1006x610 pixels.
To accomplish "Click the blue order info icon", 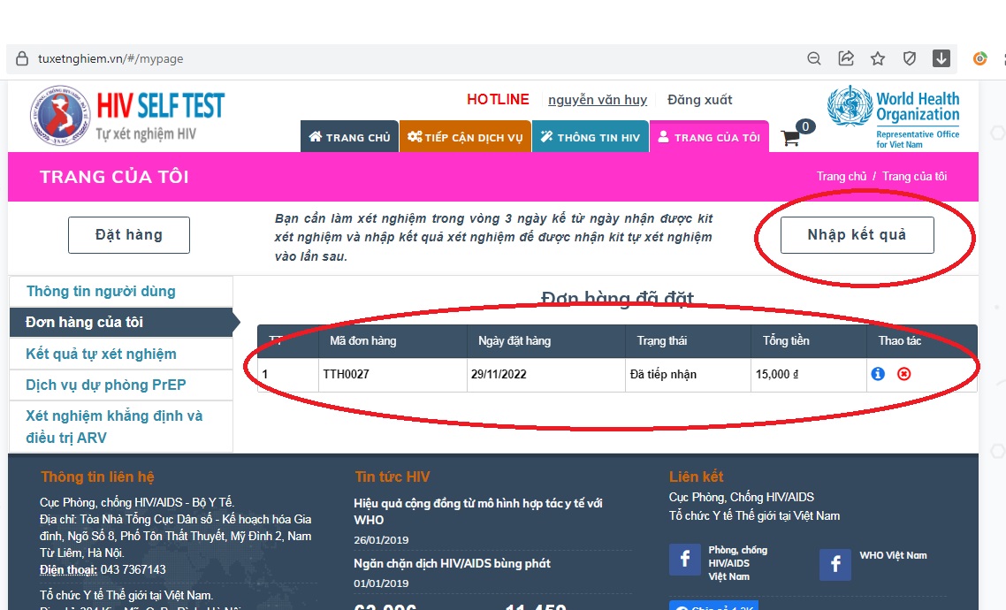I will coord(878,374).
